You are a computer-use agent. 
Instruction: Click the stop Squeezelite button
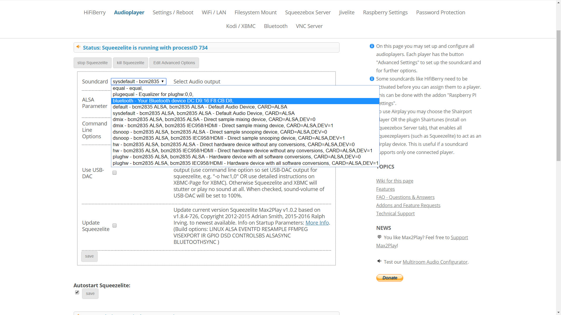coord(92,63)
